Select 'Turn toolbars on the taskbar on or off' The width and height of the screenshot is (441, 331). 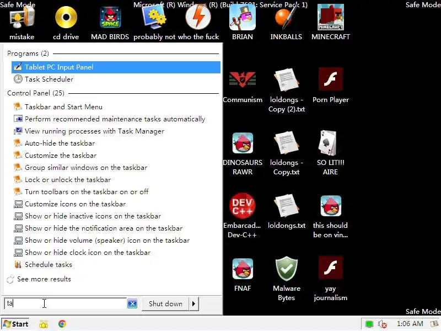click(x=116, y=191)
